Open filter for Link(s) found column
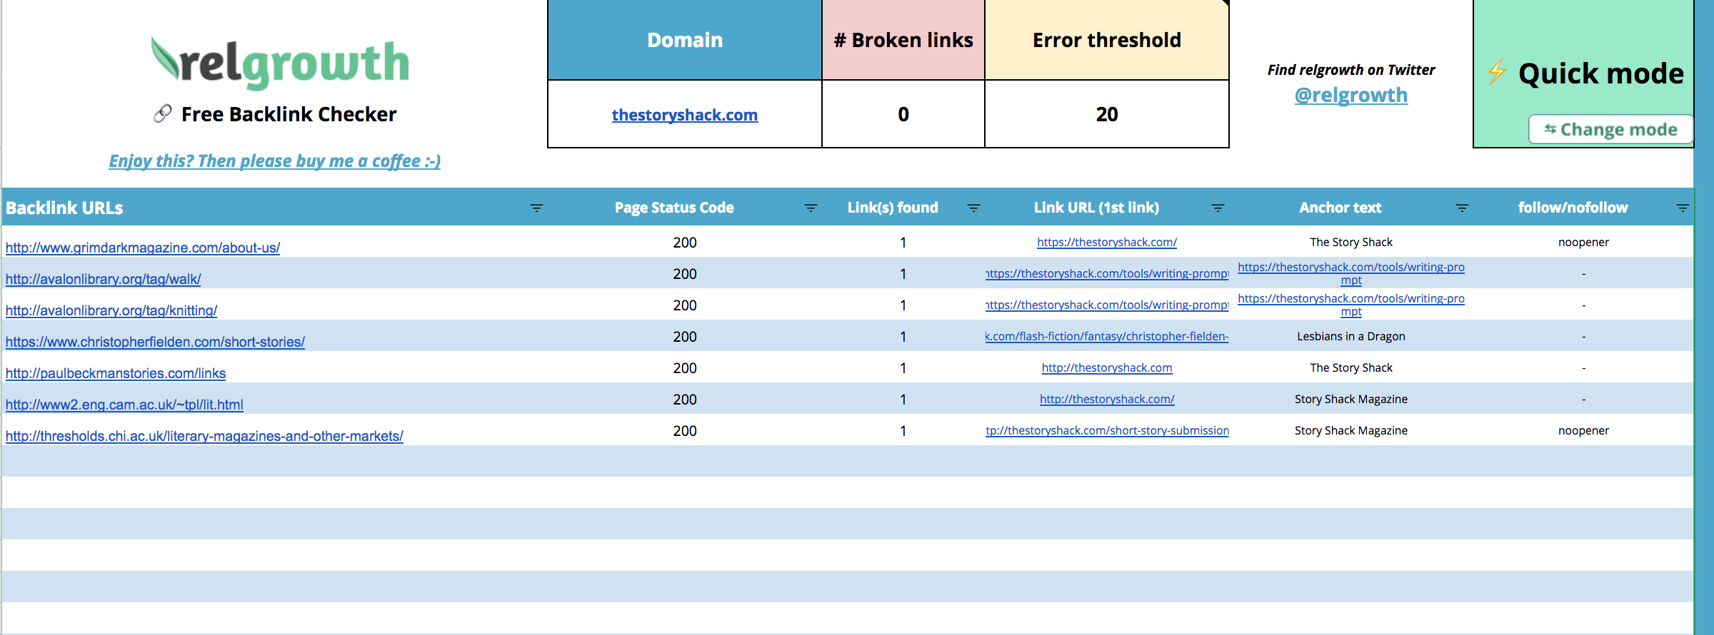The height and width of the screenshot is (635, 1714). 973,208
